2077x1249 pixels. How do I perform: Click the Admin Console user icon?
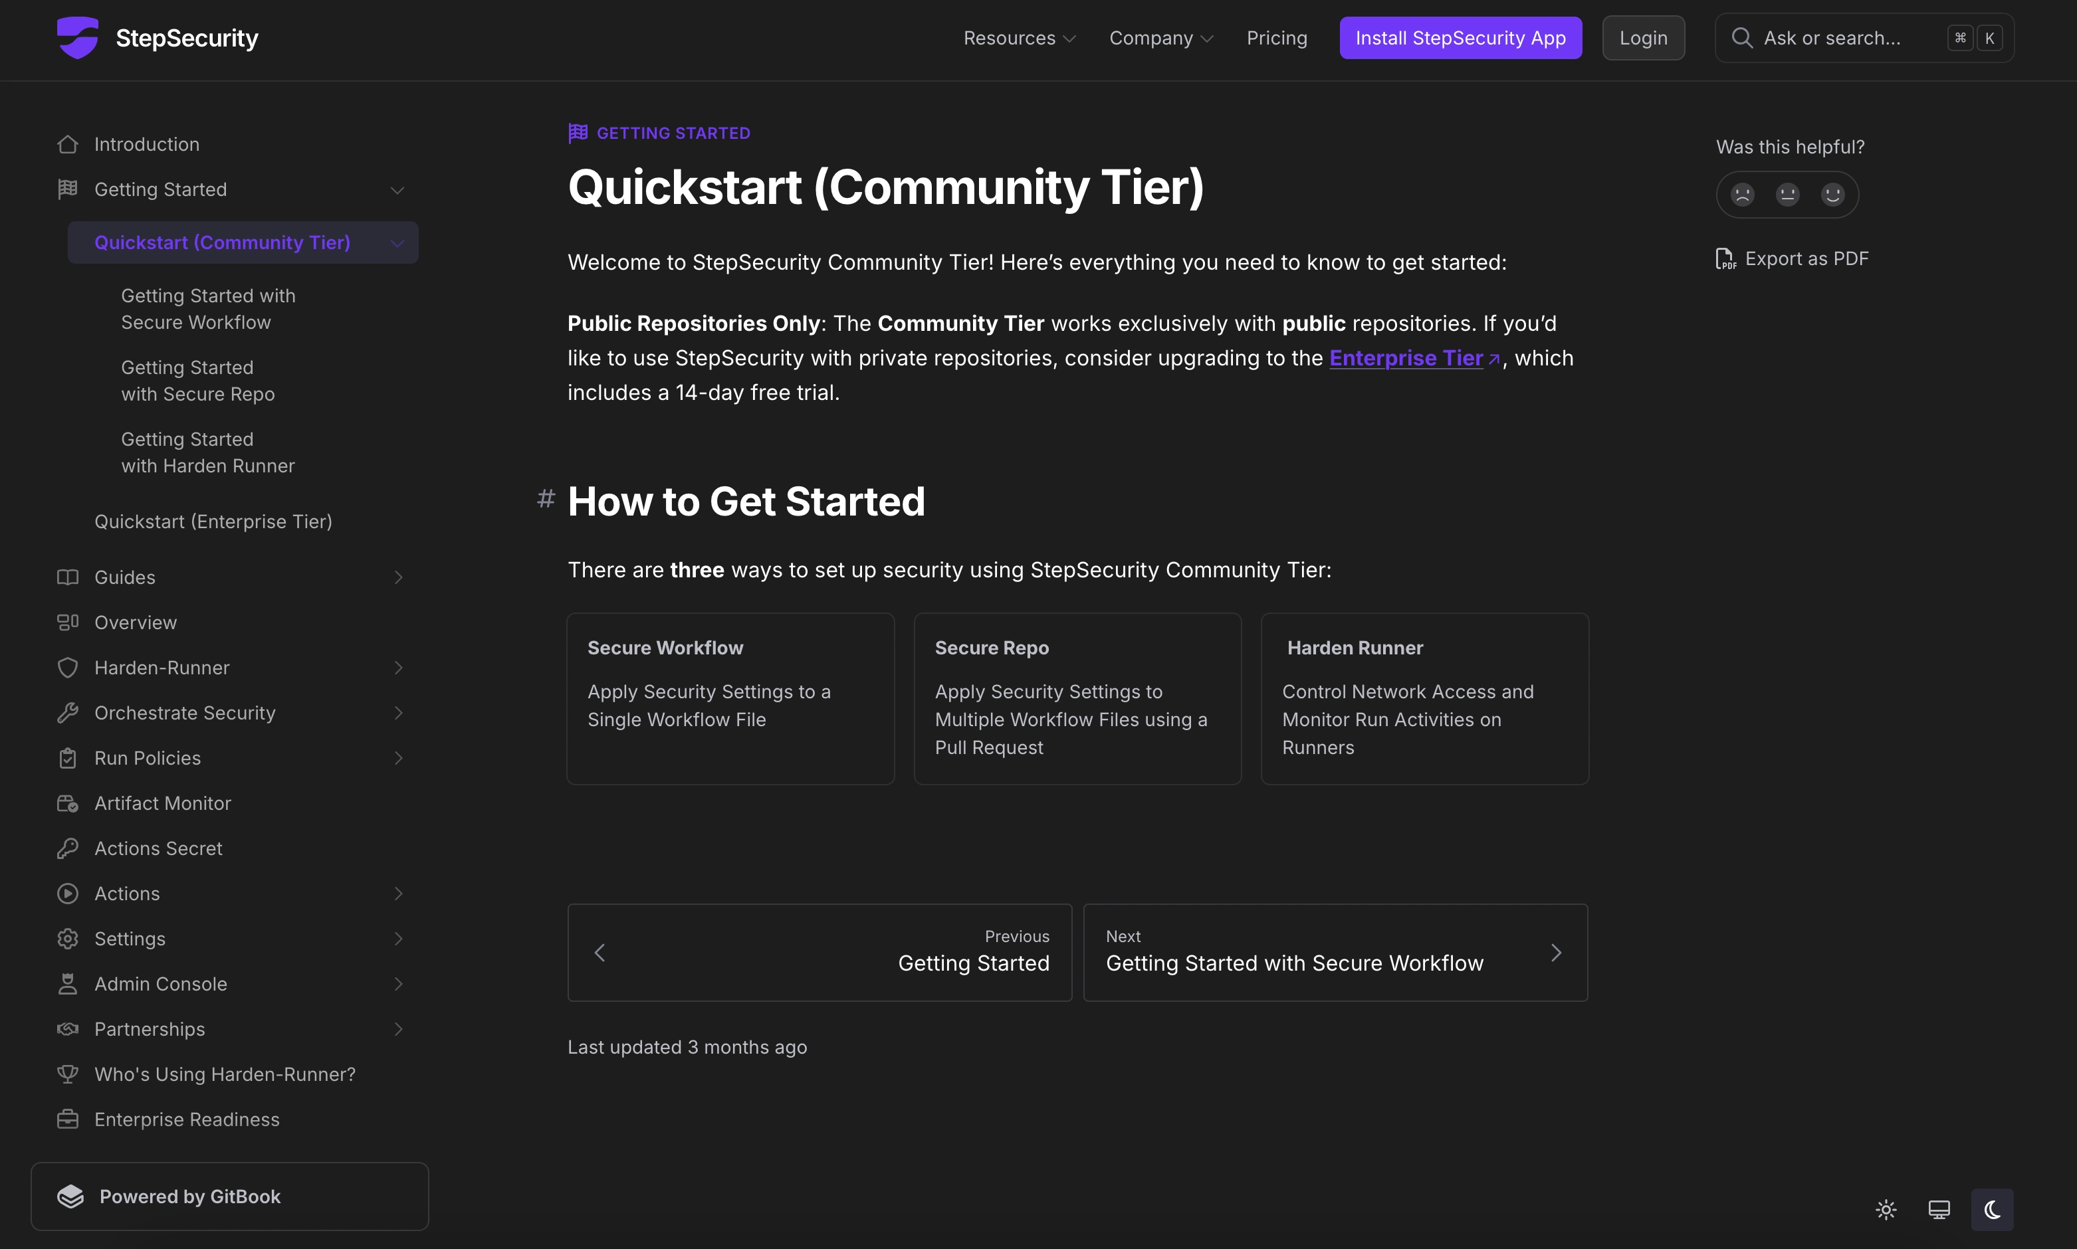point(67,984)
